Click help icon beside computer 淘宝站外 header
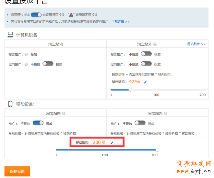This screenshot has width=214, height=178. click(155, 44)
